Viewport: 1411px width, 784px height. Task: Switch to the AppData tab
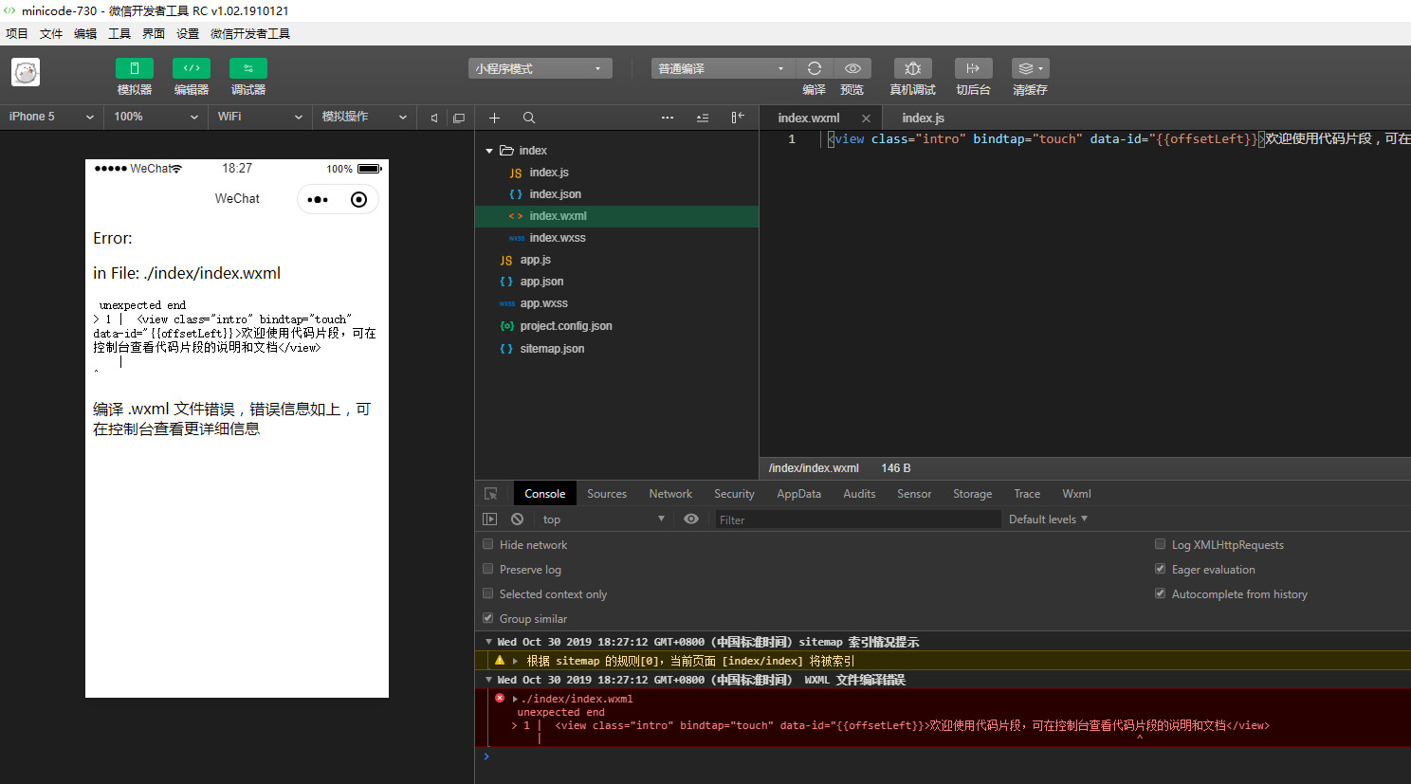pos(799,494)
